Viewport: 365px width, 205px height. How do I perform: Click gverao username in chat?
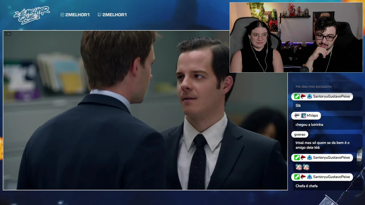tap(300, 135)
